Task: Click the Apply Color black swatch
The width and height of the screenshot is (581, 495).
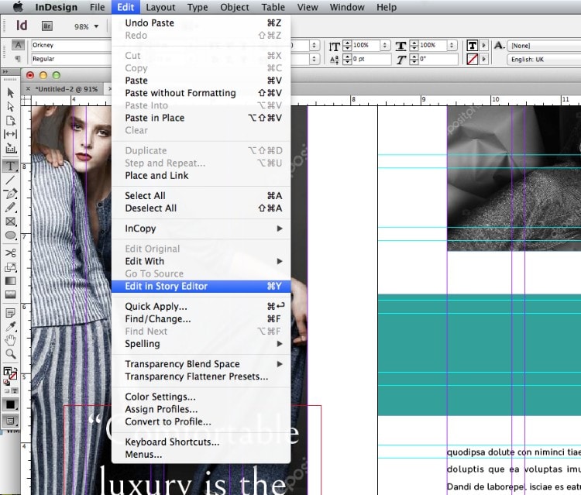Action: click(10, 404)
